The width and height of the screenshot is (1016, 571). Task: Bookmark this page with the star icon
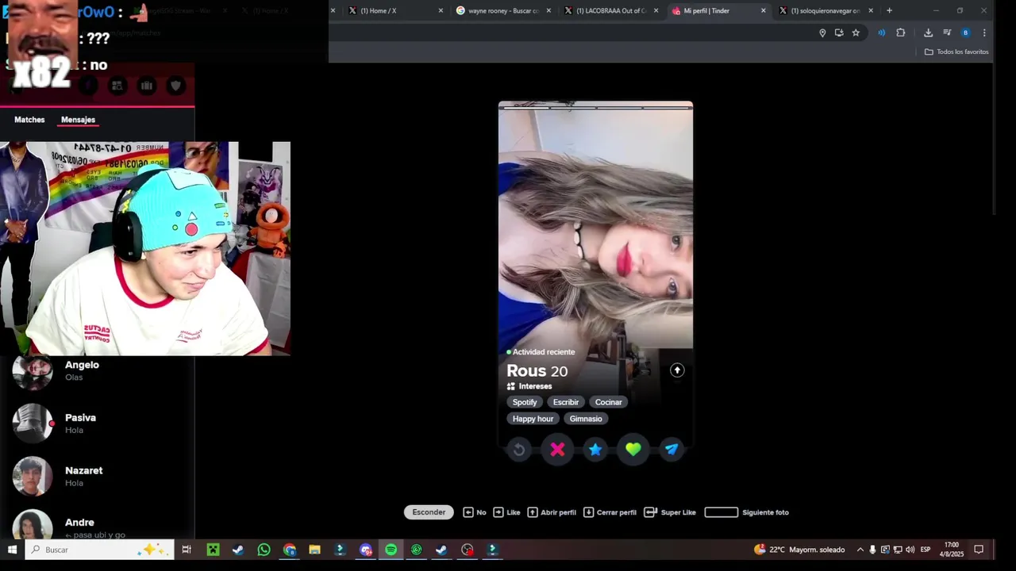pyautogui.click(x=856, y=33)
